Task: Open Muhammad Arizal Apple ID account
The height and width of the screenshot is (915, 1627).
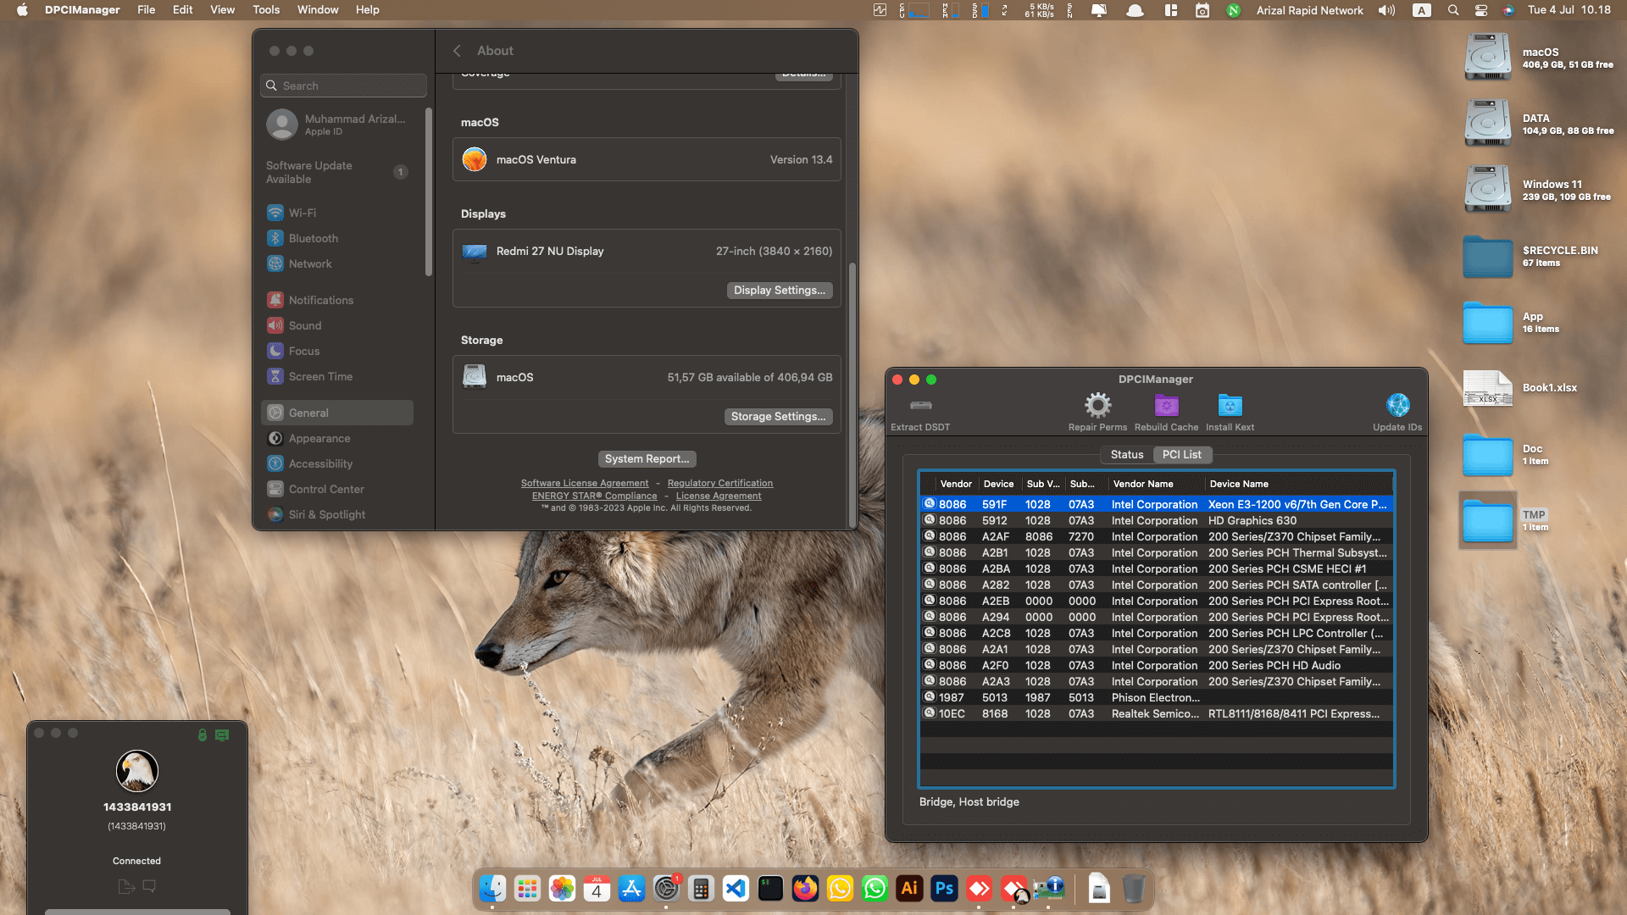Action: click(336, 125)
